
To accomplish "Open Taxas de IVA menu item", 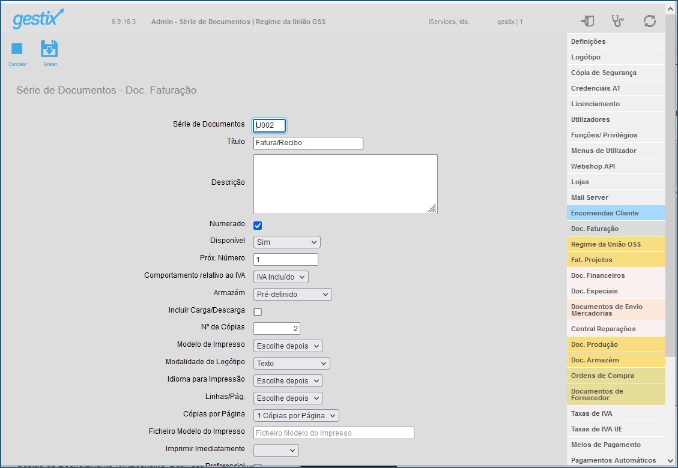I will coord(616,413).
